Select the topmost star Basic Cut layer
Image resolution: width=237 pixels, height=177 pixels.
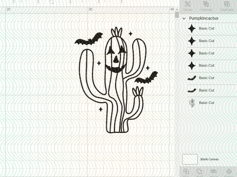coord(212,29)
